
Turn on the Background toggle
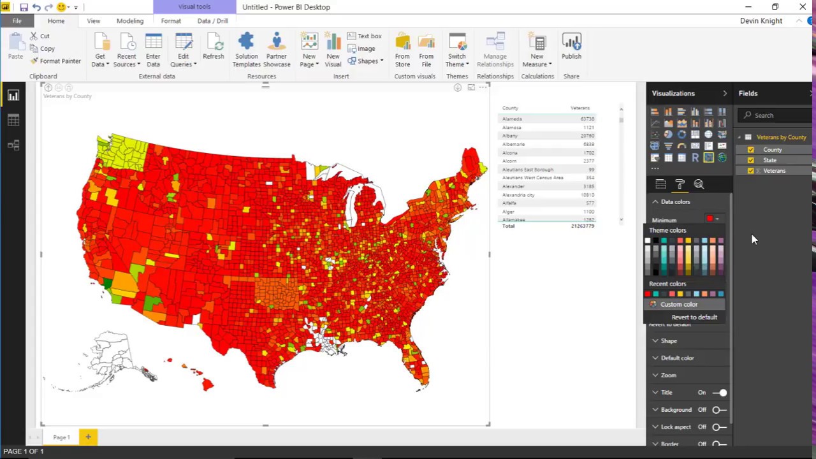(x=720, y=410)
